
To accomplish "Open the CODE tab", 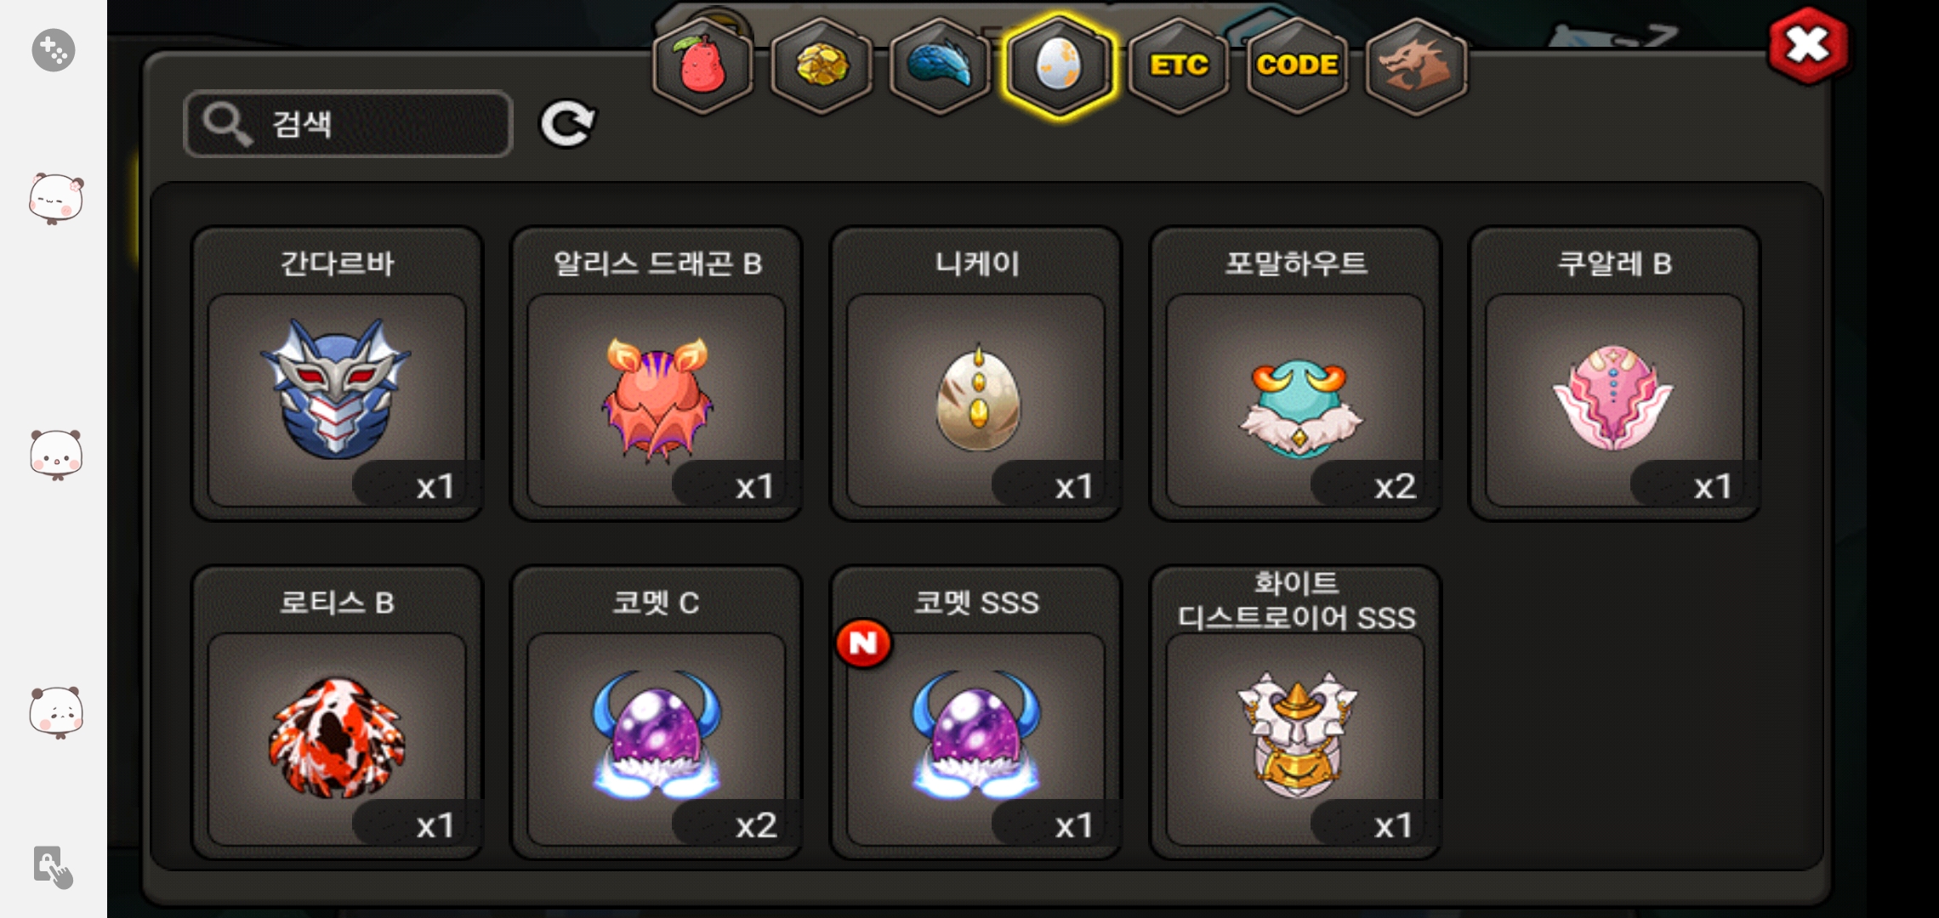I will pyautogui.click(x=1297, y=65).
